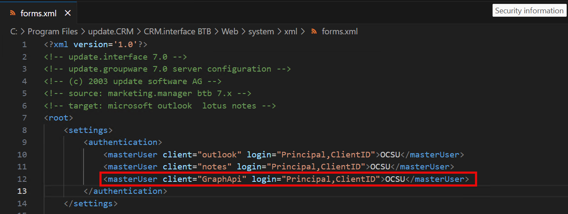
Task: Select the 'system' breadcrumb folder
Action: click(x=261, y=32)
